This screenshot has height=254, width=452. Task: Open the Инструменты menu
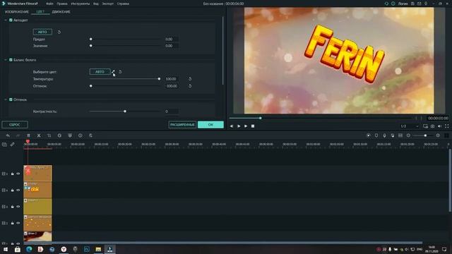tap(80, 4)
